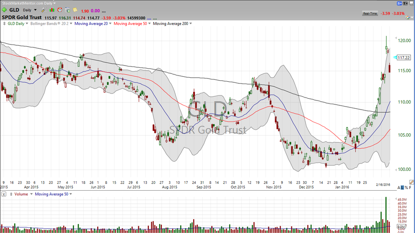415x233 pixels.
Task: Click the 45.0M volume axis label
Action: 402,199
